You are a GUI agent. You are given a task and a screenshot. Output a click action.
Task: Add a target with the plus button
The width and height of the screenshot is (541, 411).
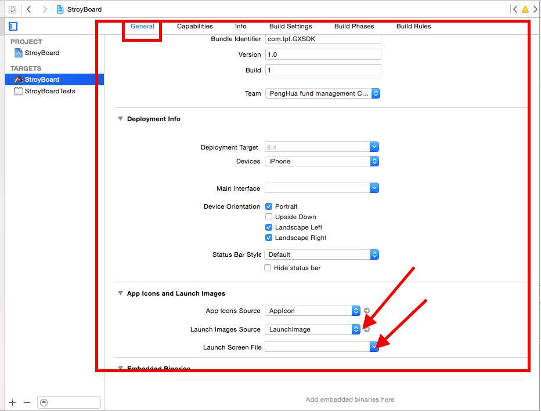pyautogui.click(x=13, y=402)
